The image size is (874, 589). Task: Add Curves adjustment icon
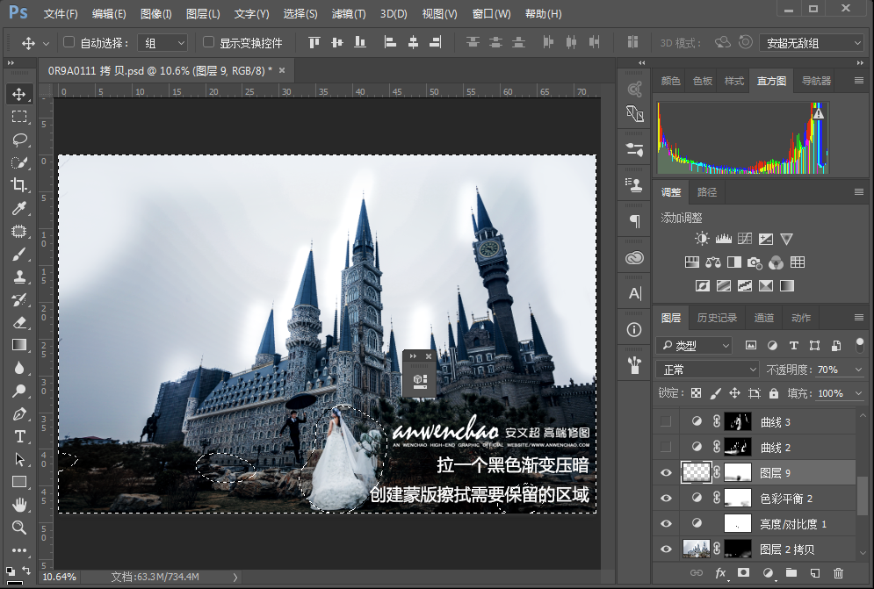click(745, 239)
